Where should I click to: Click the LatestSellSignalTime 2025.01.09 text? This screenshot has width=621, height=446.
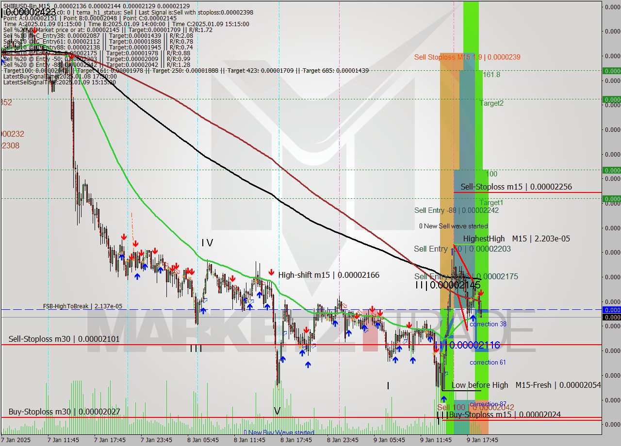(60, 82)
